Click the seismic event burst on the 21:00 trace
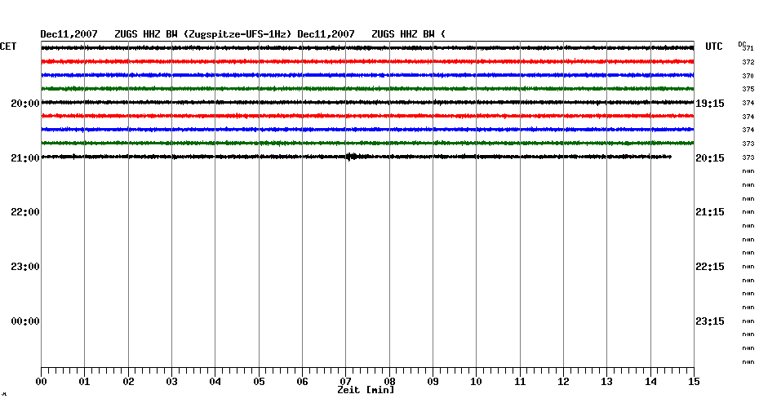 pos(352,157)
